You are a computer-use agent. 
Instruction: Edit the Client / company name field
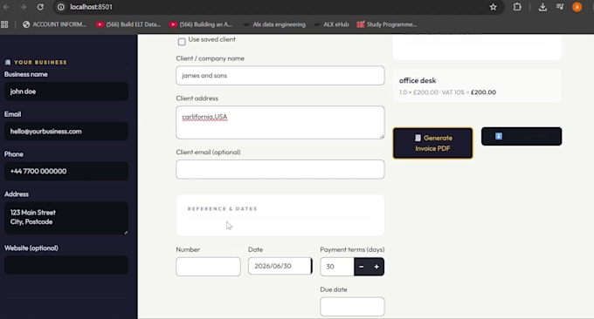(280, 76)
